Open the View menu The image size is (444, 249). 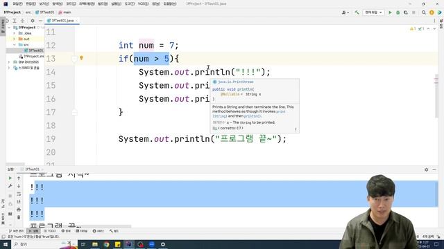44,4
